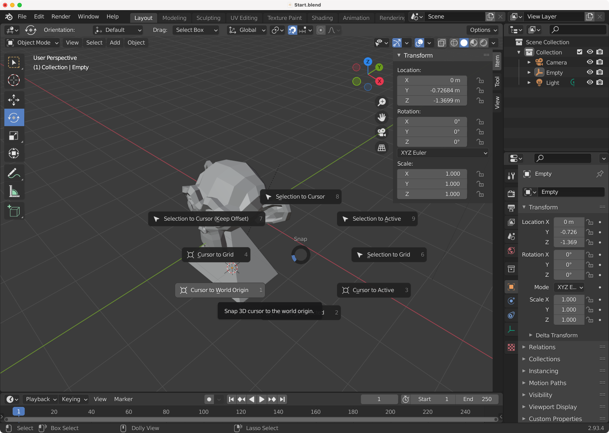Toggle the snapping magnet button
This screenshot has height=433, width=609.
point(292,30)
